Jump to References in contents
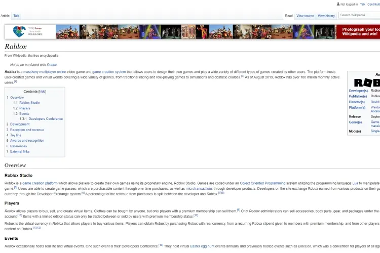The height and width of the screenshot is (253, 380). click(x=18, y=146)
